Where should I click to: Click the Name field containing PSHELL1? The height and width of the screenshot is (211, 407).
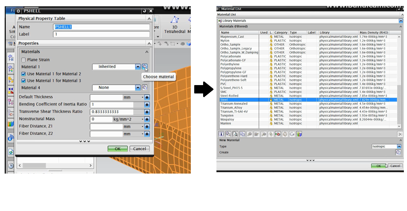tap(101, 27)
